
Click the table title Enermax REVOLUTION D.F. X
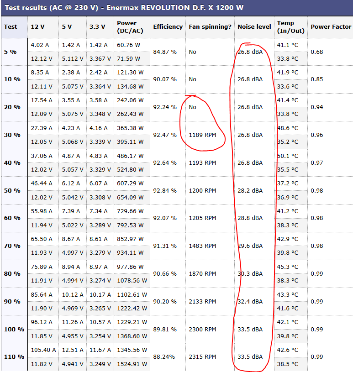[x=160, y=8]
